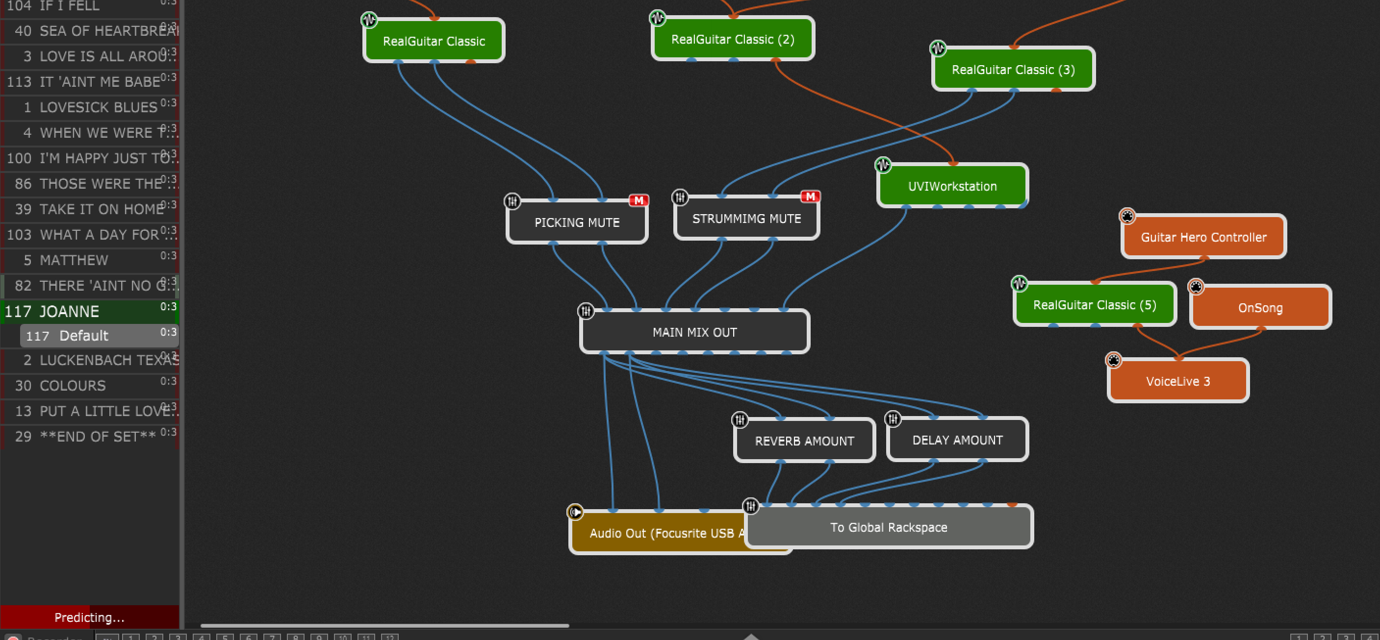Click mixer icon on MAIN MIX OUT block
Viewport: 1380px width, 640px height.
pos(586,311)
